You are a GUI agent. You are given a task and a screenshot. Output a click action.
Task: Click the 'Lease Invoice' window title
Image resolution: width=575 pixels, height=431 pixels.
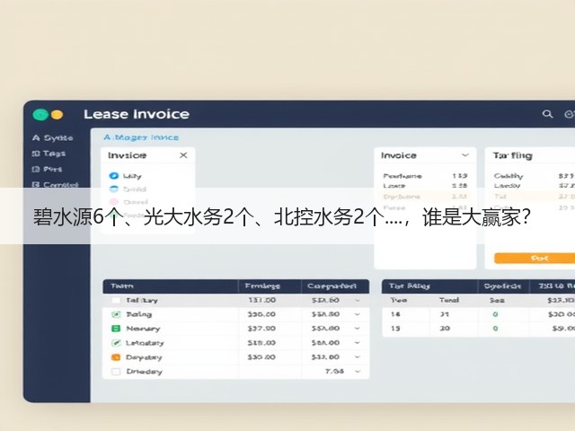(x=137, y=114)
